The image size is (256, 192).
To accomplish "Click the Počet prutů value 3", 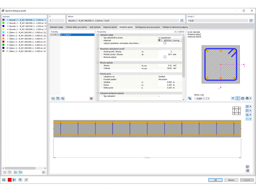I will pyautogui.click(x=165, y=51).
